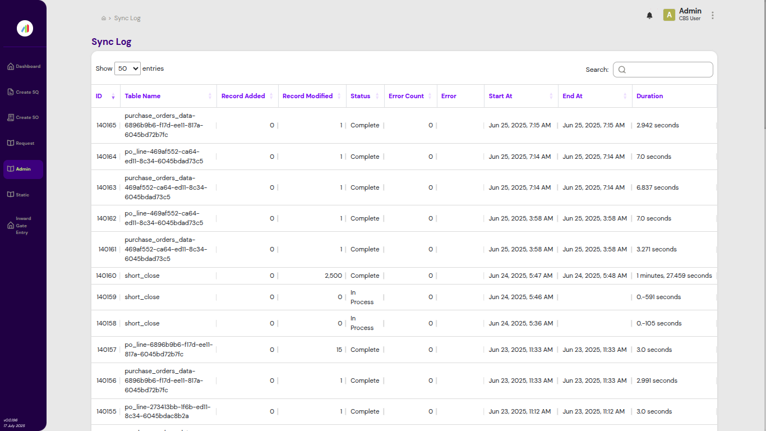Click the app logo in the sidebar

click(x=25, y=28)
